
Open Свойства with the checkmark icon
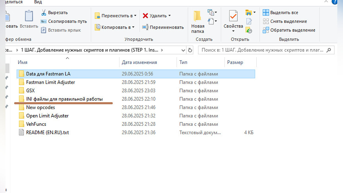(x=233, y=16)
